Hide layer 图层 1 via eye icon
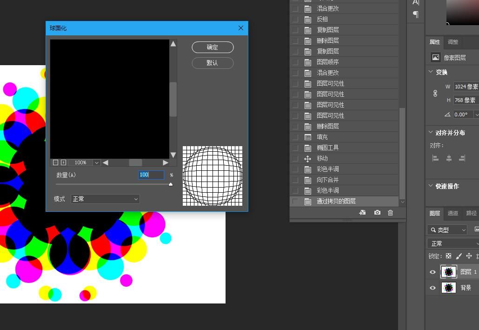The image size is (479, 330). 432,272
